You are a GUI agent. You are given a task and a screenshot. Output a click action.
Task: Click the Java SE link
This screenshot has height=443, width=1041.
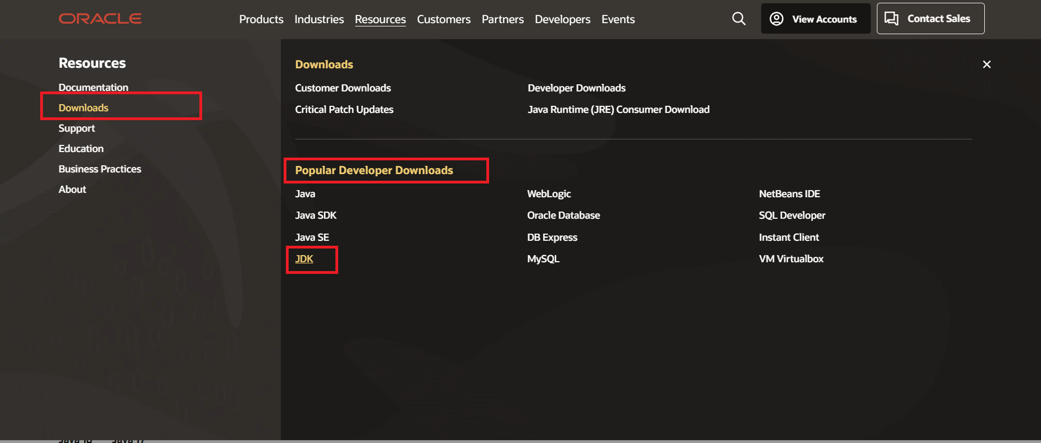tap(312, 237)
